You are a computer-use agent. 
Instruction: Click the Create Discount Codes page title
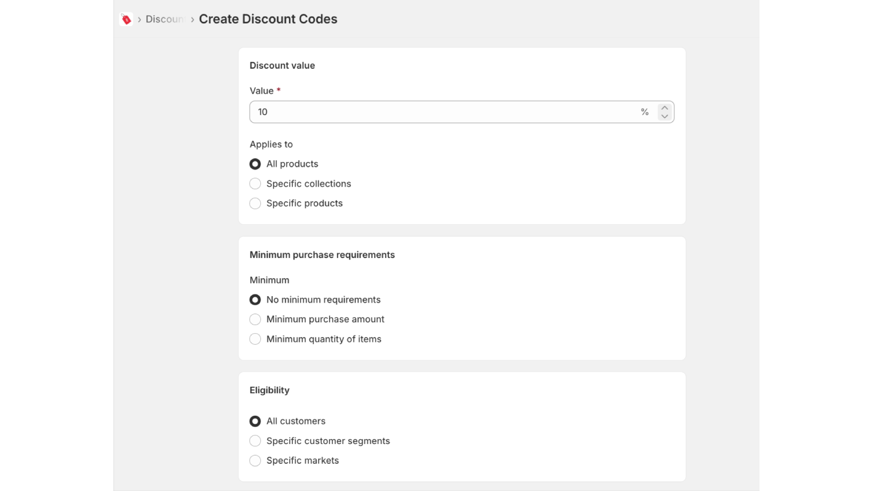268,19
